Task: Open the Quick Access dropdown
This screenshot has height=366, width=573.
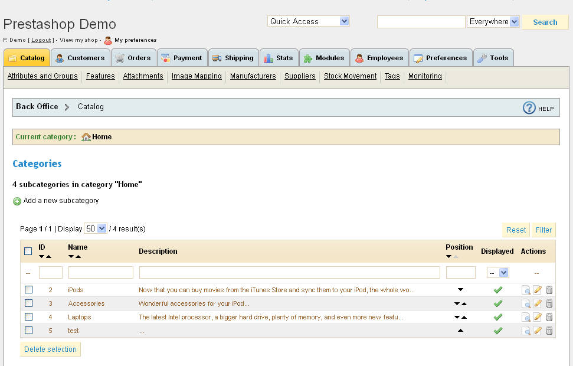Action: pyautogui.click(x=308, y=21)
